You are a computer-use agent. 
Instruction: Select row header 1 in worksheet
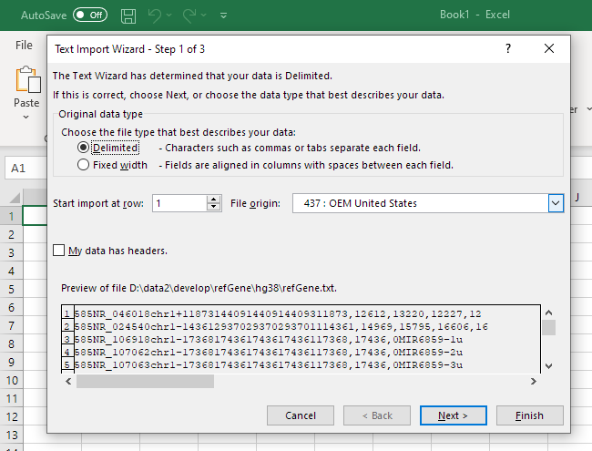point(11,217)
